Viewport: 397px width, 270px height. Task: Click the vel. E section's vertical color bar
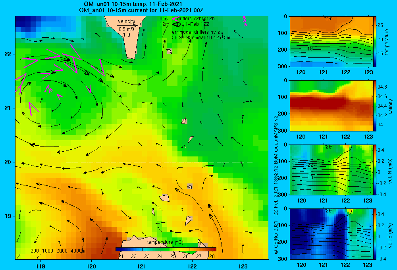(x=375, y=234)
